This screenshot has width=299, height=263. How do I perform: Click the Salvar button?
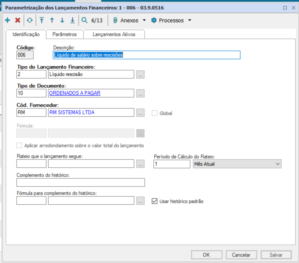click(276, 255)
